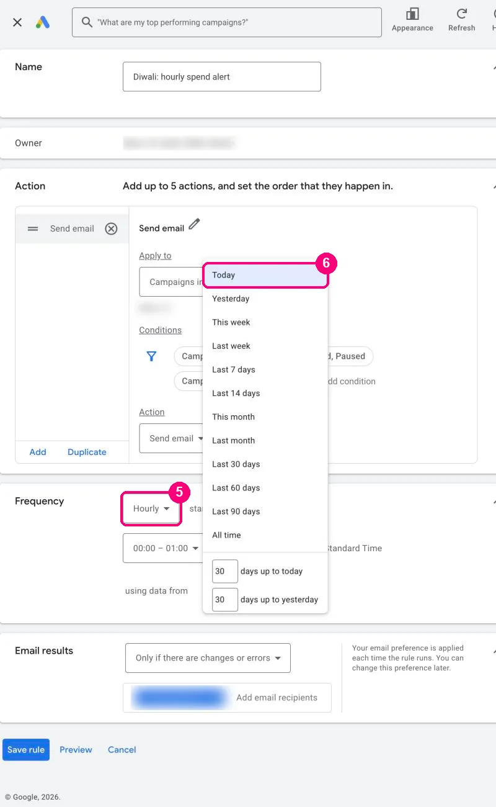Image resolution: width=496 pixels, height=807 pixels.
Task: Close the rule editor with the X icon
Action: click(x=17, y=22)
